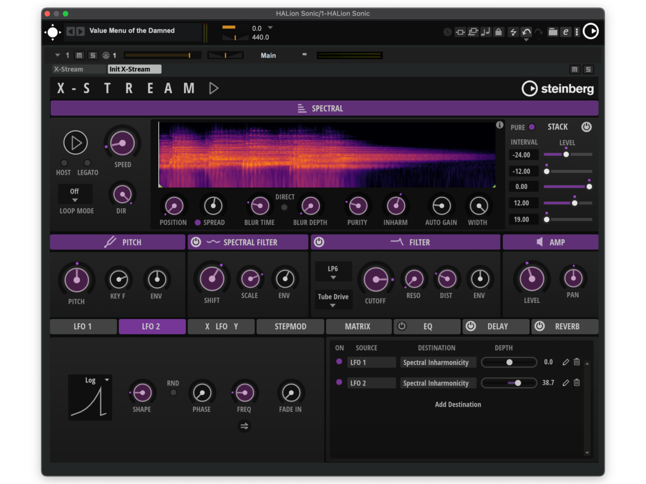Click the lock icon in top toolbar
The width and height of the screenshot is (646, 484).
(x=498, y=32)
